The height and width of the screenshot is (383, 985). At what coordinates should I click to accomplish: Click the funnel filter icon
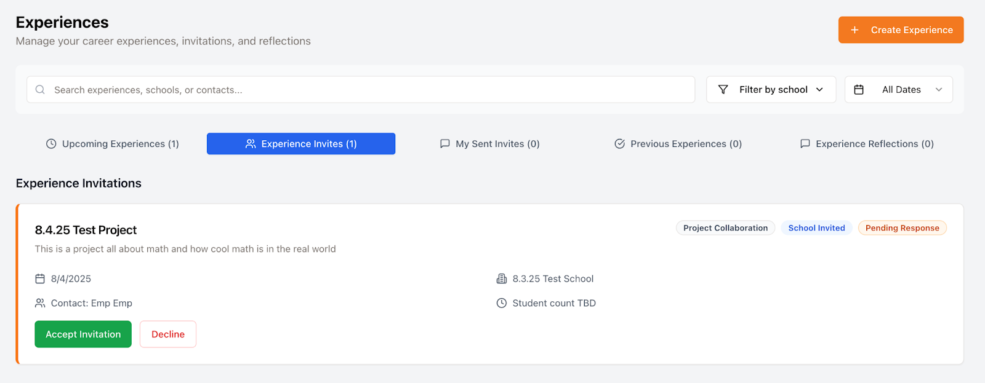[x=723, y=90]
